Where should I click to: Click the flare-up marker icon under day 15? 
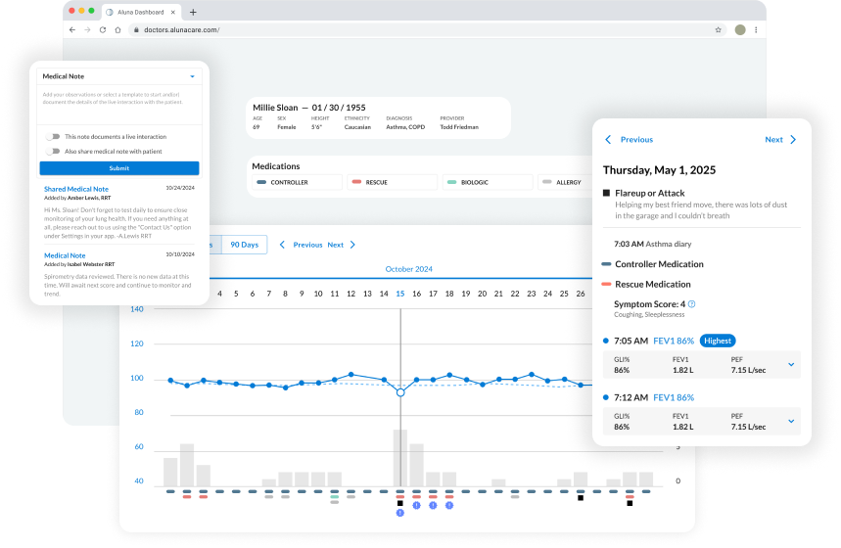click(399, 503)
